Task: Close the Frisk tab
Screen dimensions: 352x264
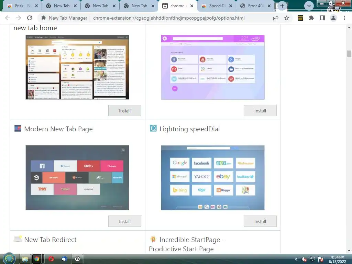Action: coord(36,6)
